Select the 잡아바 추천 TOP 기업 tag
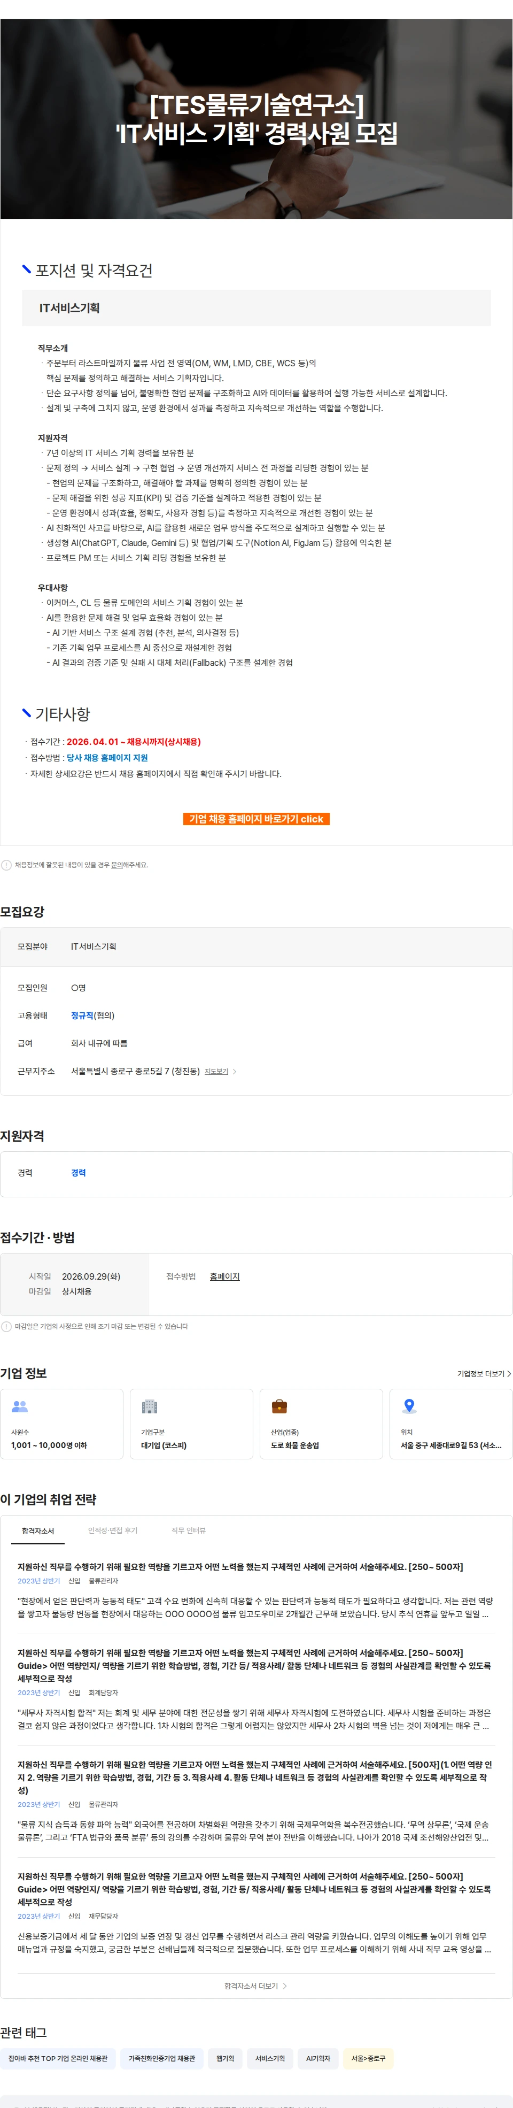Viewport: 513px width, 2108px height. pyautogui.click(x=58, y=2058)
